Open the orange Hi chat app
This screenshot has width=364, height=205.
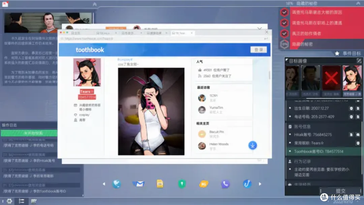(x=204, y=184)
